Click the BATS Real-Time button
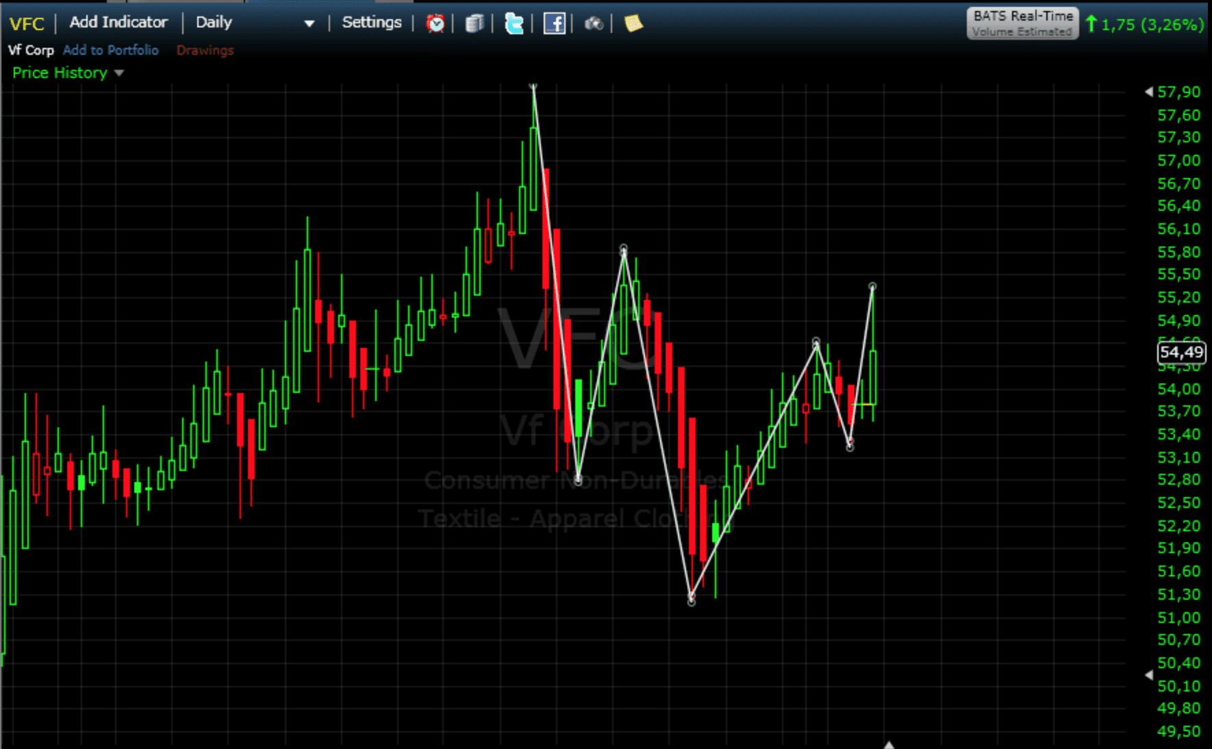This screenshot has width=1212, height=749. tap(1022, 23)
